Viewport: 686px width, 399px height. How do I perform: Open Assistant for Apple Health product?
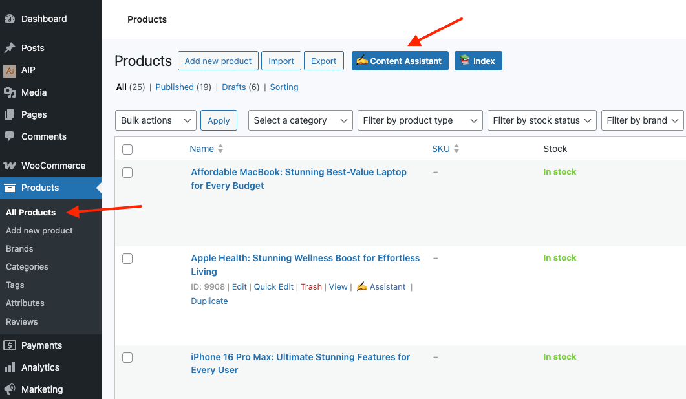(388, 286)
